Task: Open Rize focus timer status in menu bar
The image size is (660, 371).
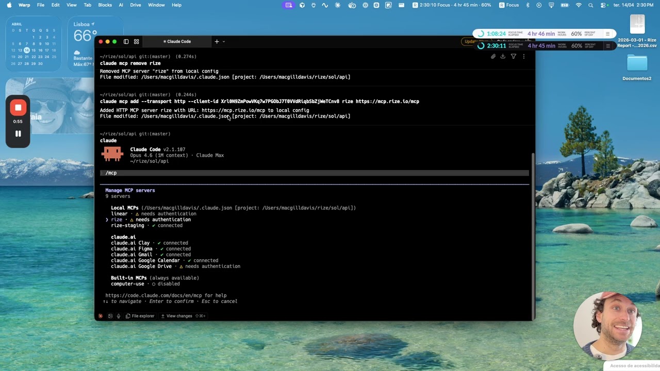Action: (452, 5)
